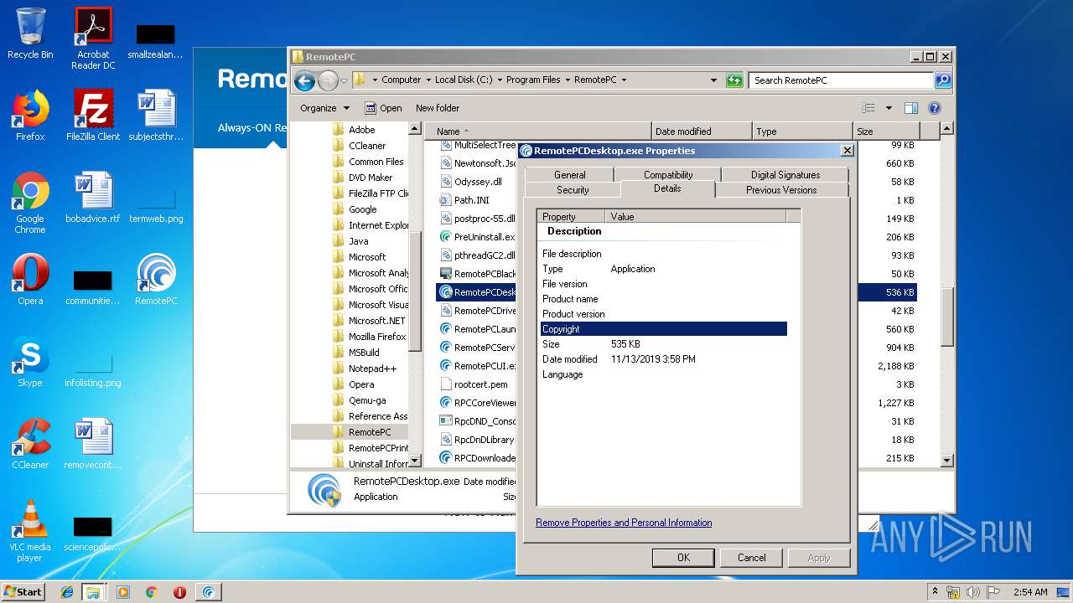This screenshot has width=1073, height=603.
Task: Launch VLC media player shortcut
Action: (x=30, y=531)
